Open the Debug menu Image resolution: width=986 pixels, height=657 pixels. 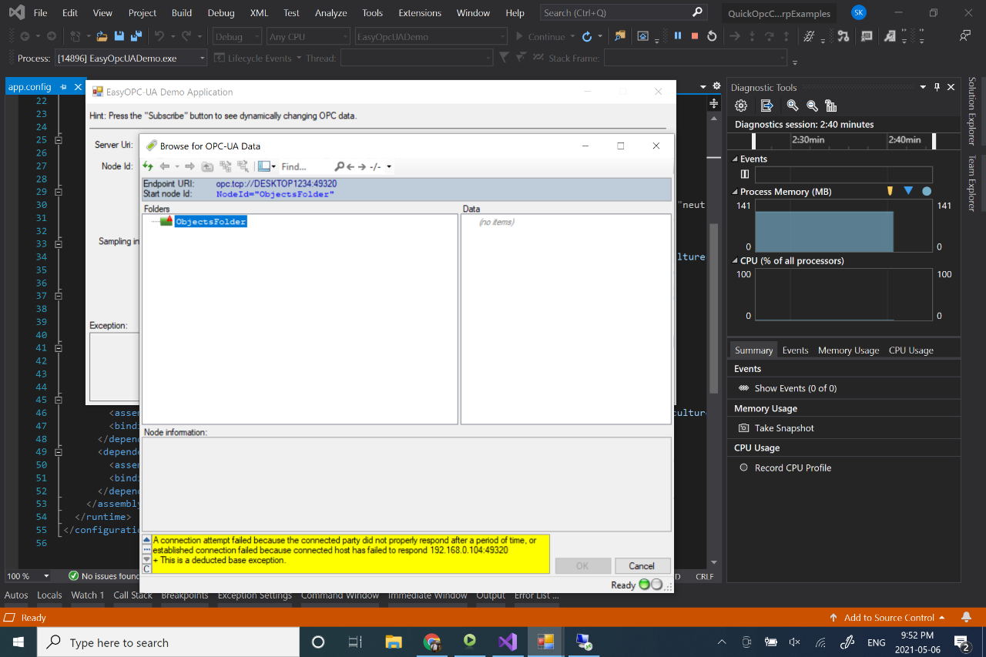[221, 13]
